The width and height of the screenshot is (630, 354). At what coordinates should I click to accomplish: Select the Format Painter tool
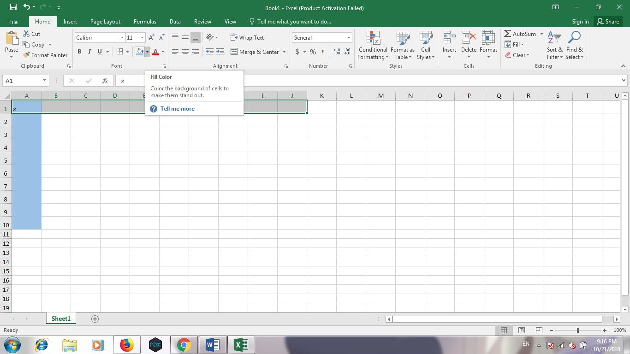(x=45, y=55)
